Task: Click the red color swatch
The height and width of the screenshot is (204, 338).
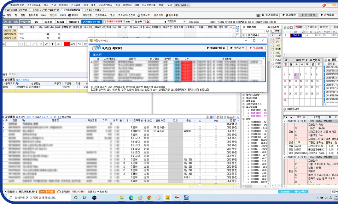Action: [67, 44]
